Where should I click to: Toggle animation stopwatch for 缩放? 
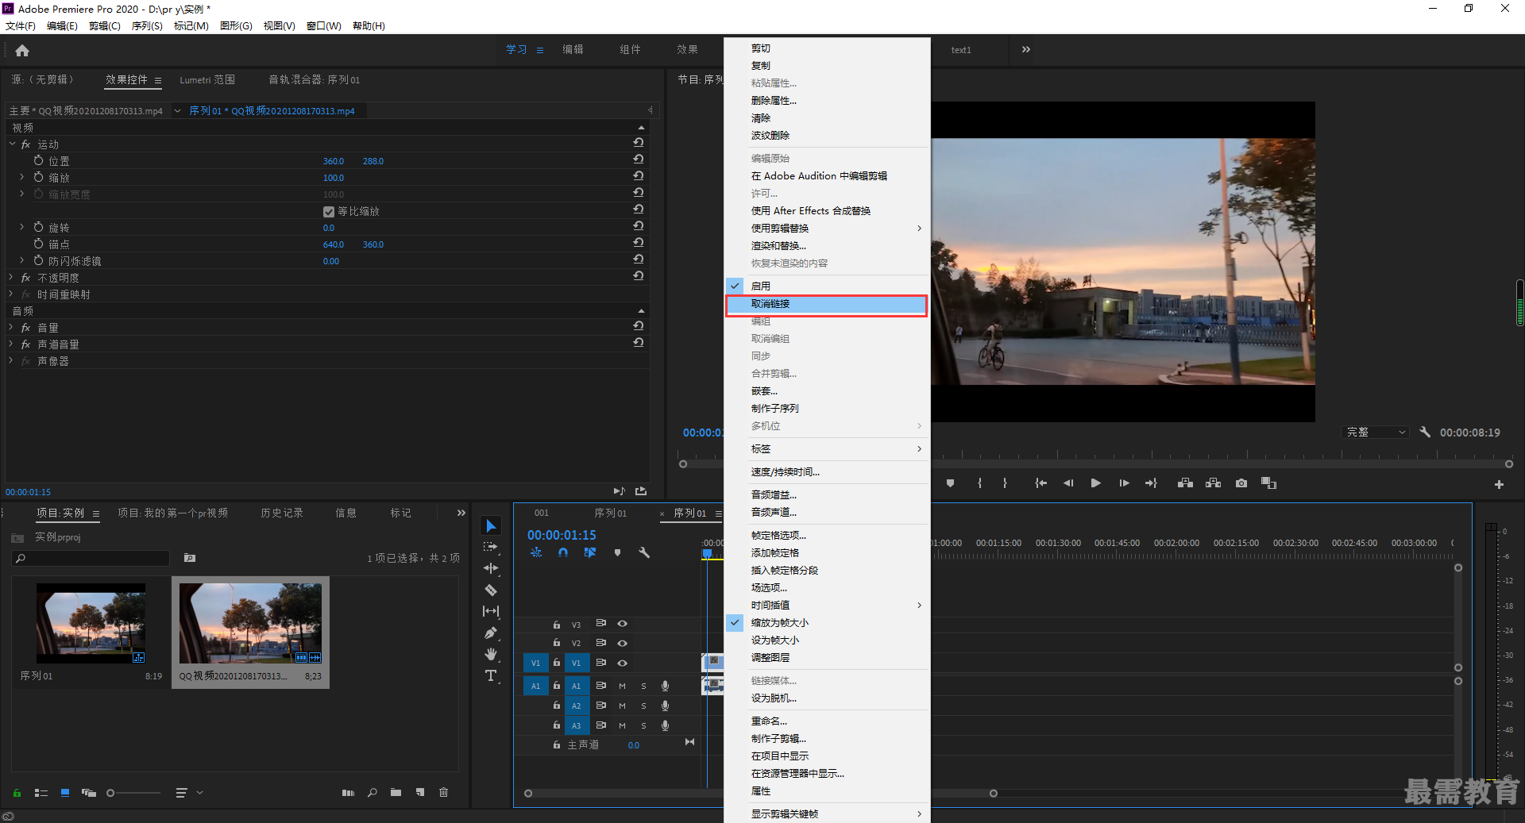tap(38, 177)
